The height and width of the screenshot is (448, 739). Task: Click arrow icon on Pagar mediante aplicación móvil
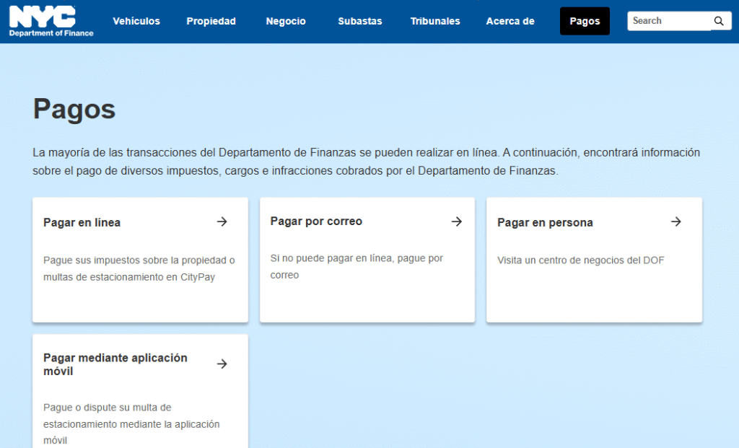point(222,364)
